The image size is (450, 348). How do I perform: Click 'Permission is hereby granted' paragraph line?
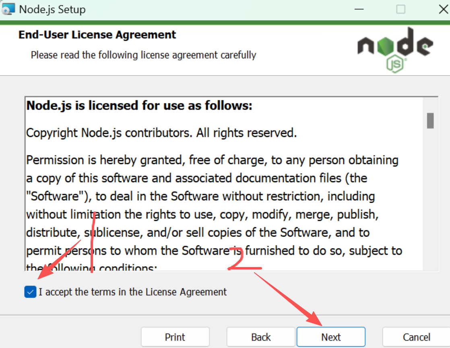click(212, 160)
